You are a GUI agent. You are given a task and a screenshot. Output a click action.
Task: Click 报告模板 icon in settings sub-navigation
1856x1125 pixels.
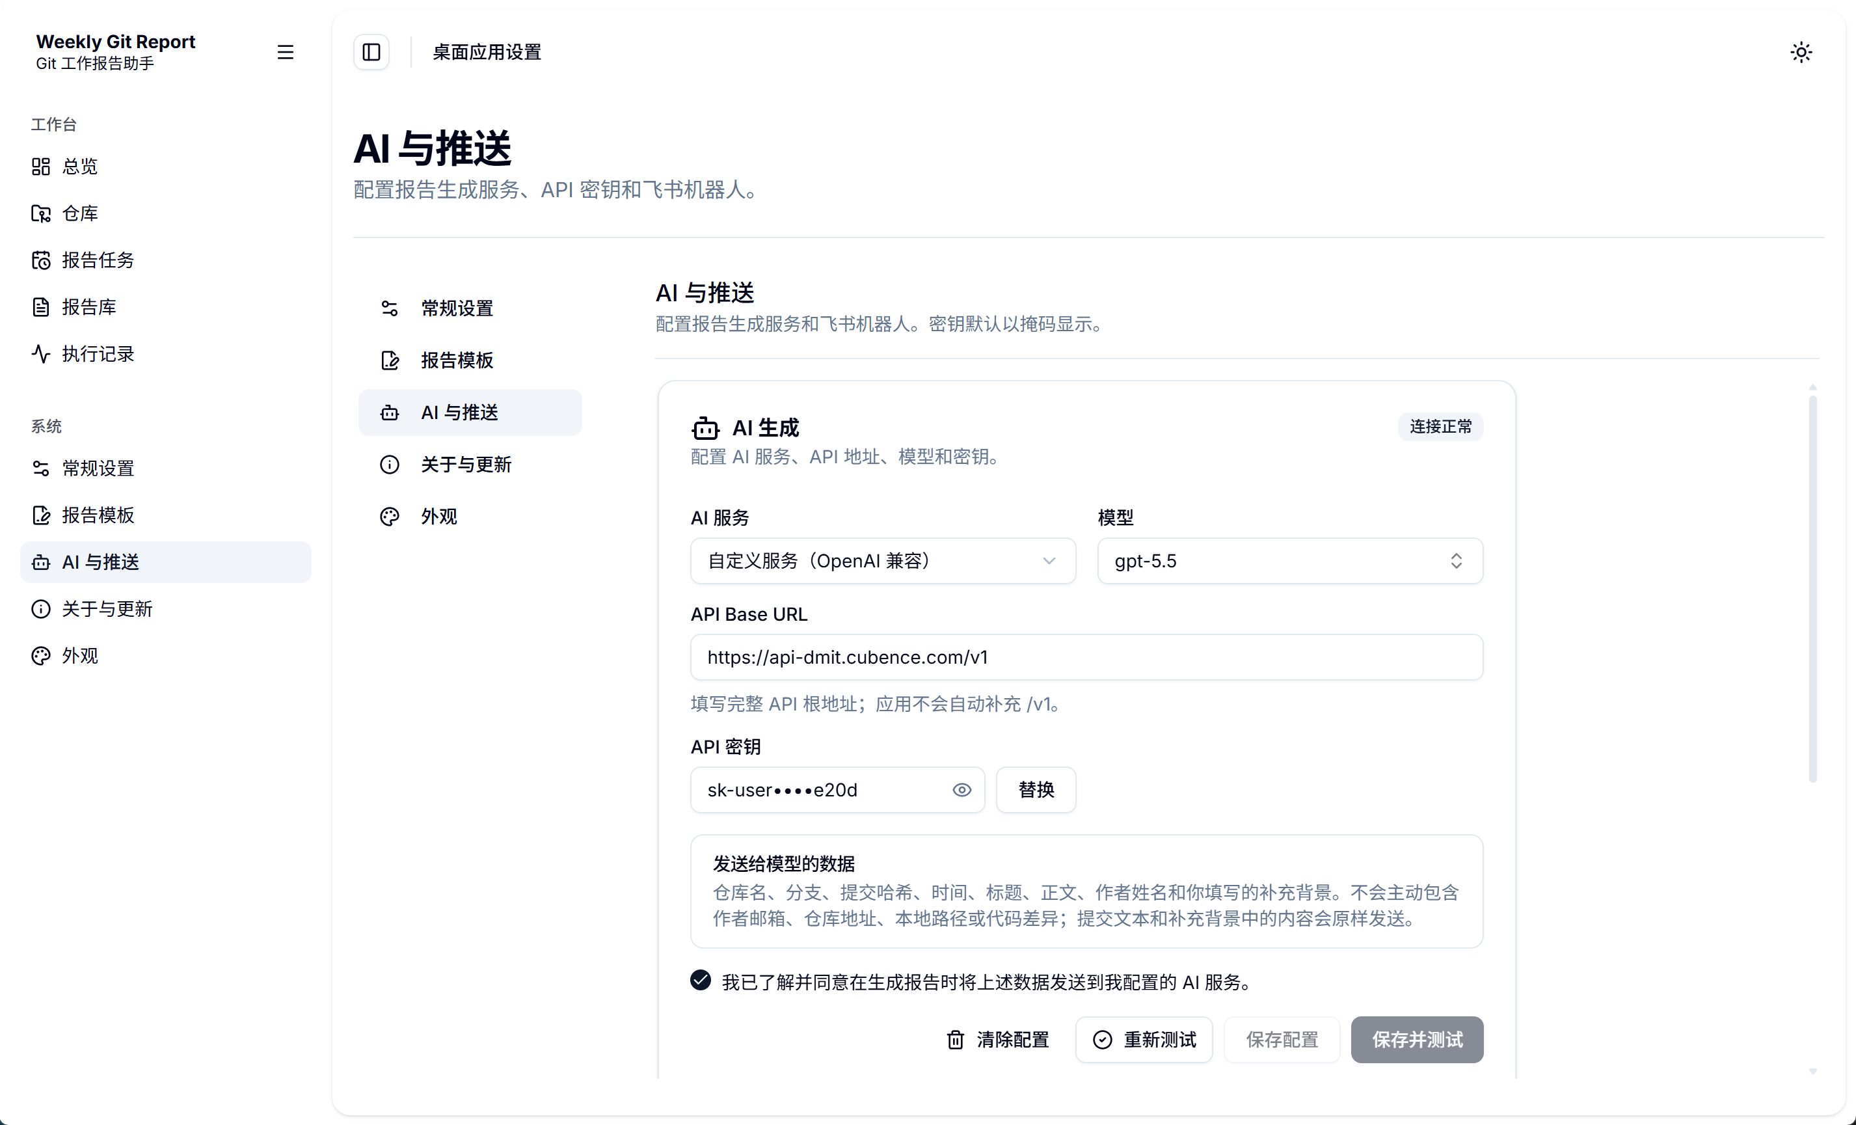390,360
